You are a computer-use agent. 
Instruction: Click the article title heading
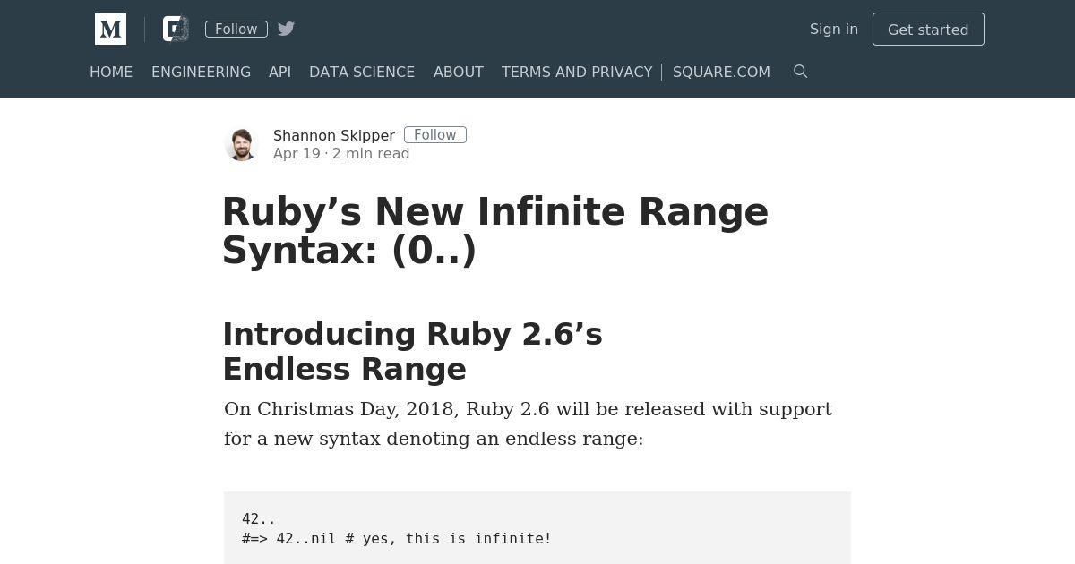pyautogui.click(x=495, y=231)
